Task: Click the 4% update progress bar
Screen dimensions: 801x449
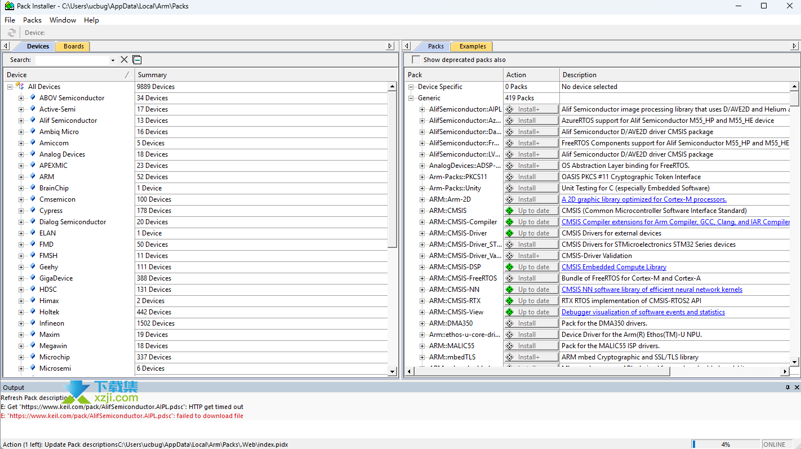Action: (726, 444)
